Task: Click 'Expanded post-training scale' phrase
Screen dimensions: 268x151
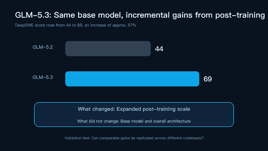Action: [x=153, y=109]
